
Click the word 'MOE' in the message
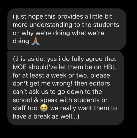(19, 67)
